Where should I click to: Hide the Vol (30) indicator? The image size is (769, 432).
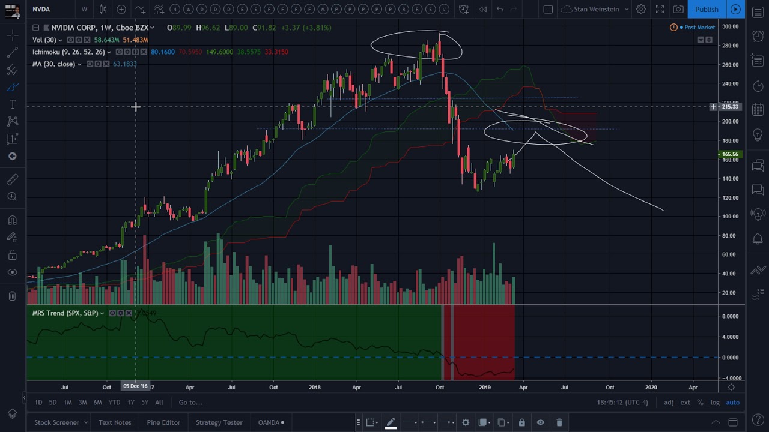click(70, 40)
